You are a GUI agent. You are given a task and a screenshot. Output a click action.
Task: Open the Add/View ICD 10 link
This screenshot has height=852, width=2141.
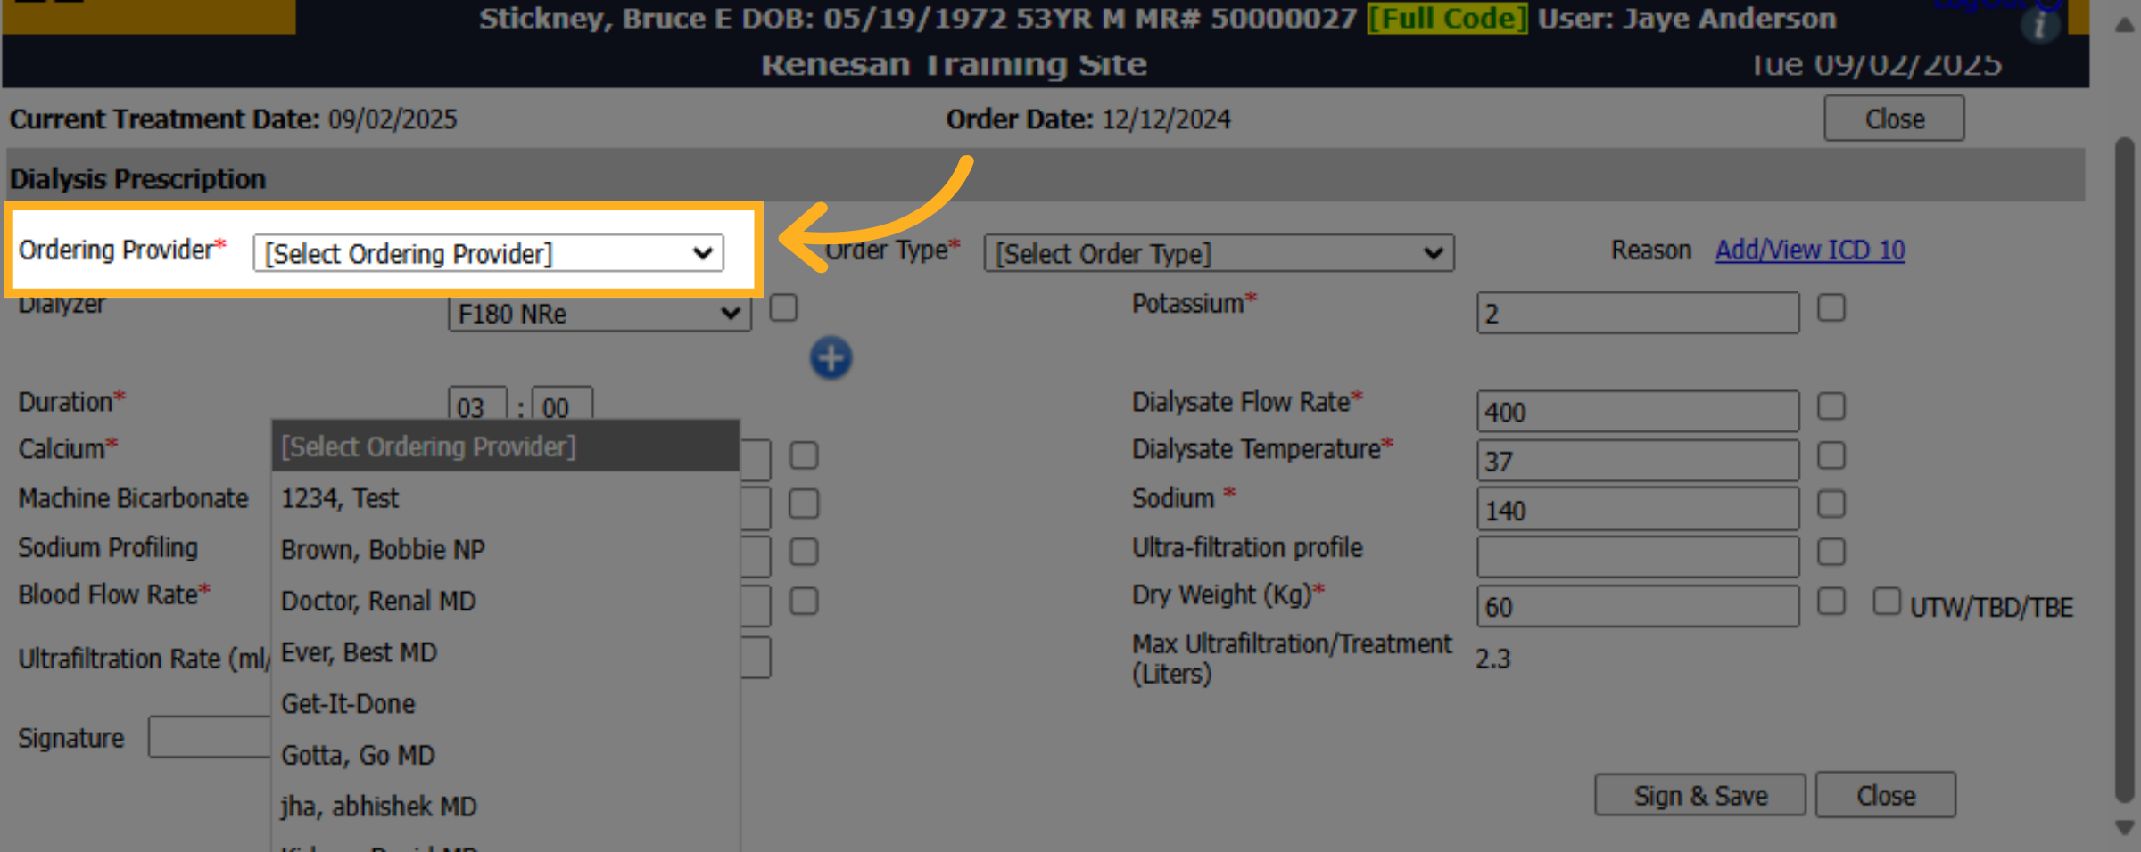point(1810,250)
